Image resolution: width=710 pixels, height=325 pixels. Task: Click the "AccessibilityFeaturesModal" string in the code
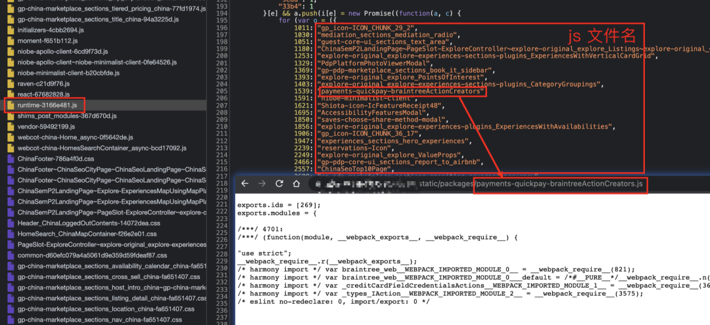click(x=372, y=112)
